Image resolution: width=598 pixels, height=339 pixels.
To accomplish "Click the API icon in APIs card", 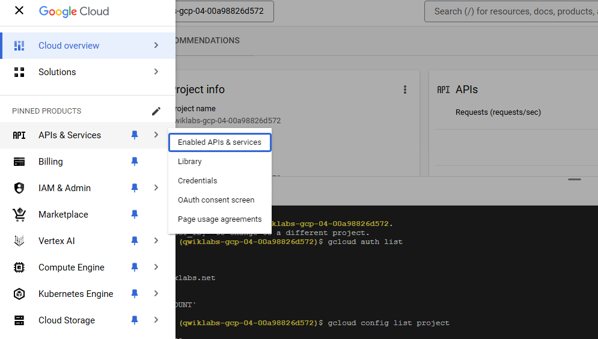I will tap(443, 90).
